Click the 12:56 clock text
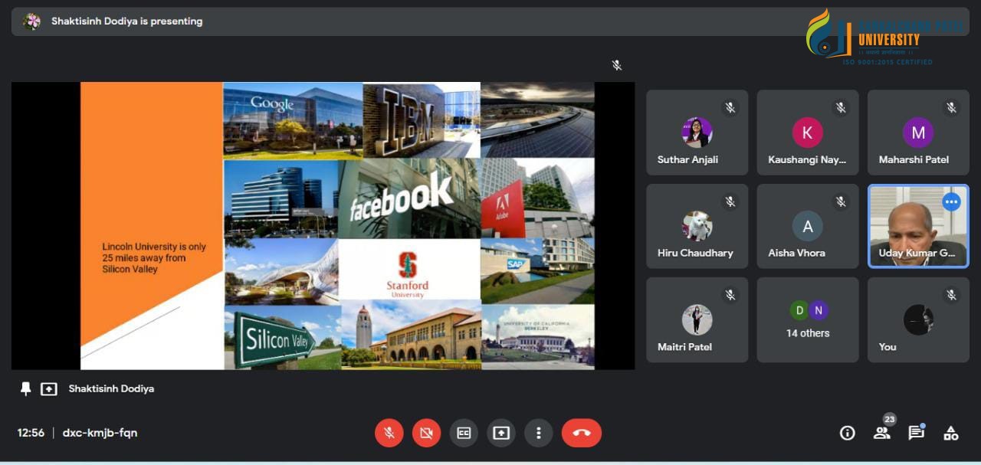Screen dimensions: 981x465 31,433
